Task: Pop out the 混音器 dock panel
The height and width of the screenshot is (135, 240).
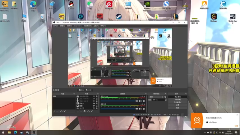Action: coord(146,94)
